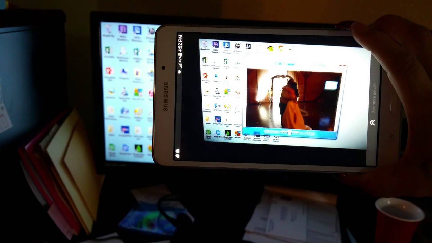Click the photo viewer's bottom slider control

(289, 132)
